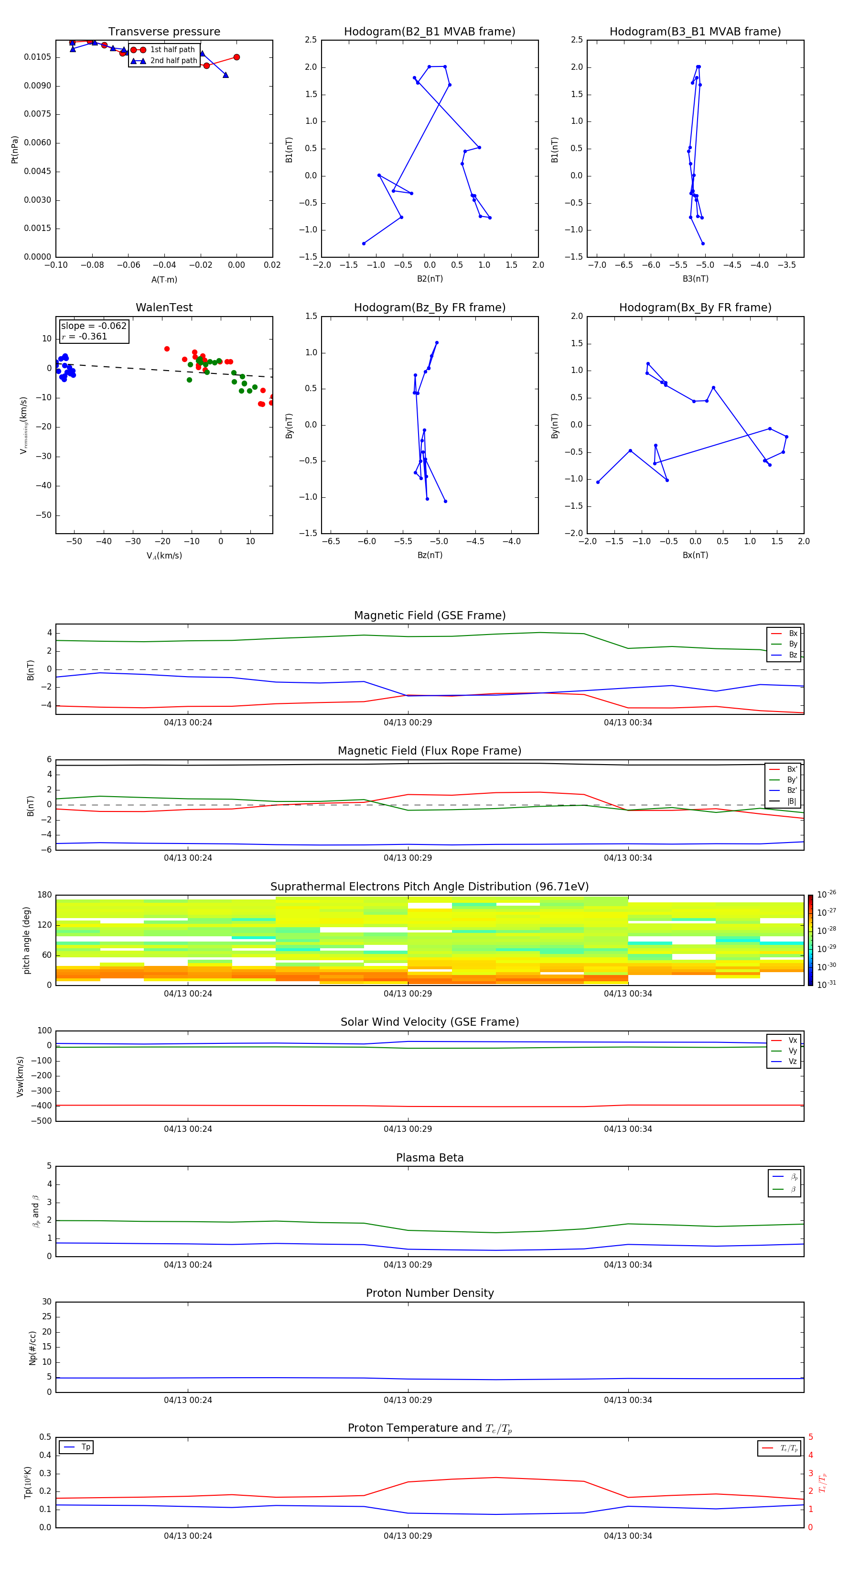Click the βp legend entry in Plasma Beta

pos(785,1176)
